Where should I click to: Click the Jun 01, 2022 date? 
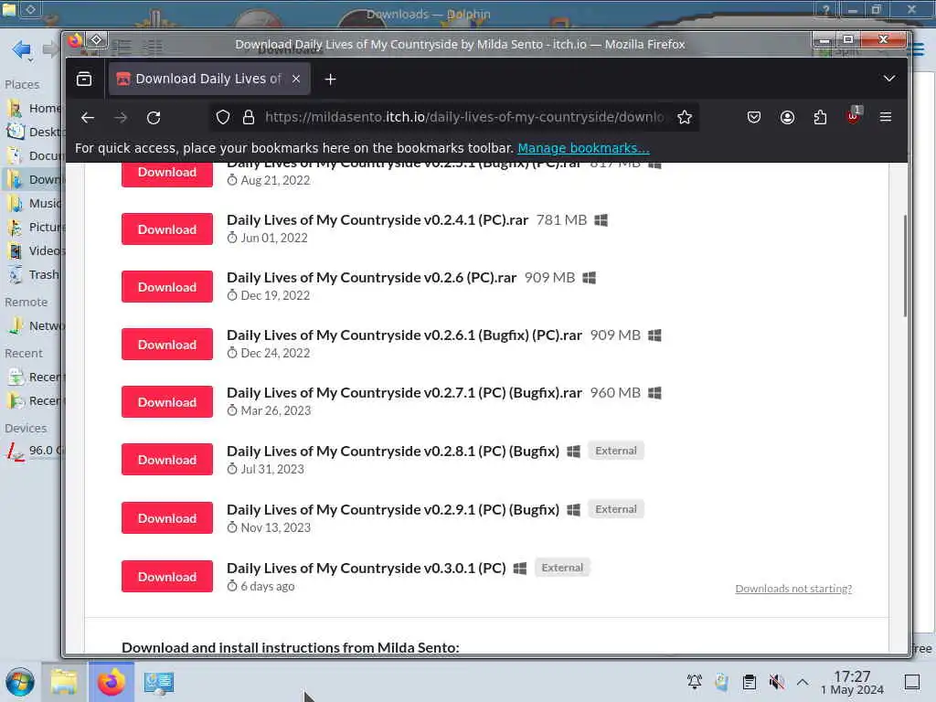point(274,239)
